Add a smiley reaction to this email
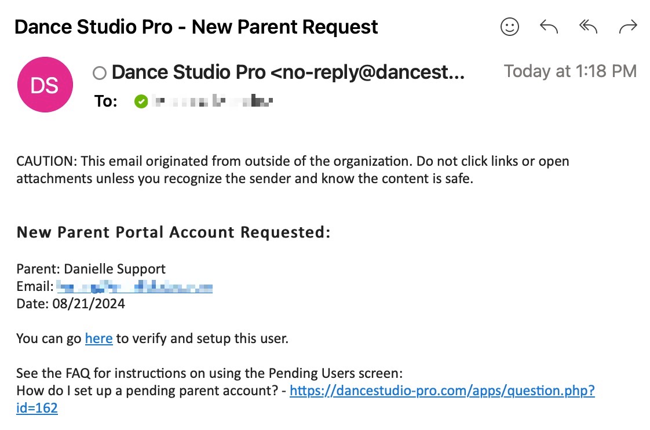This screenshot has height=430, width=650. 510,26
